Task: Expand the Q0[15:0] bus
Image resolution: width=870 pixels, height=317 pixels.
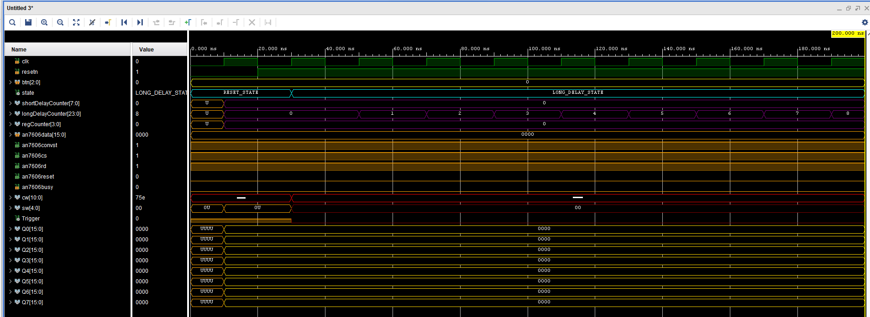Action: tap(10, 229)
